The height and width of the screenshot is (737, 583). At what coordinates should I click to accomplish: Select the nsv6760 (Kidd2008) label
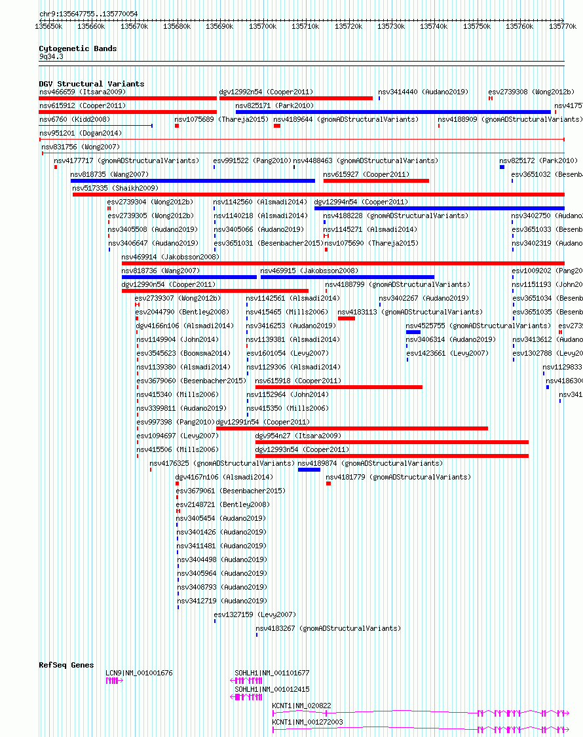74,119
